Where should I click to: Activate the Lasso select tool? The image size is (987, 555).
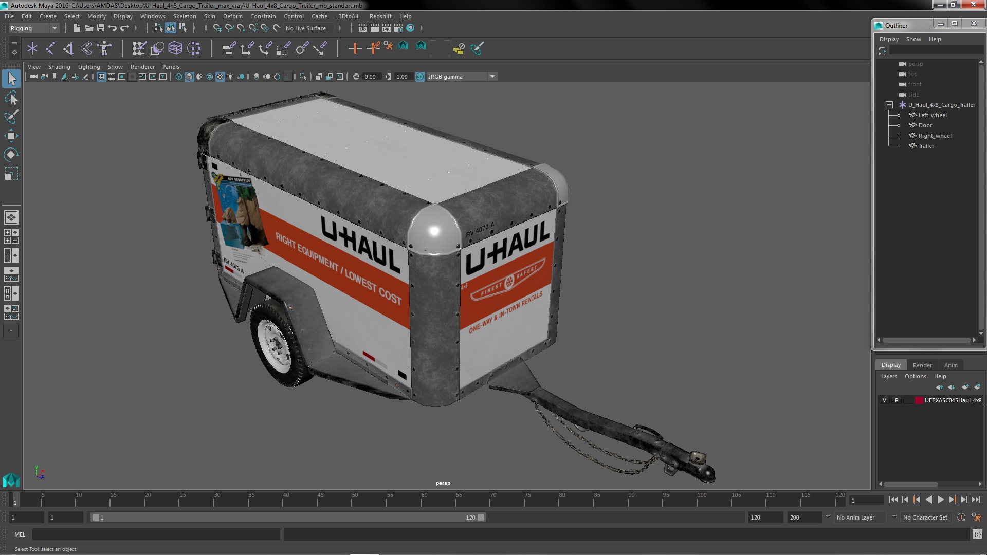11,98
